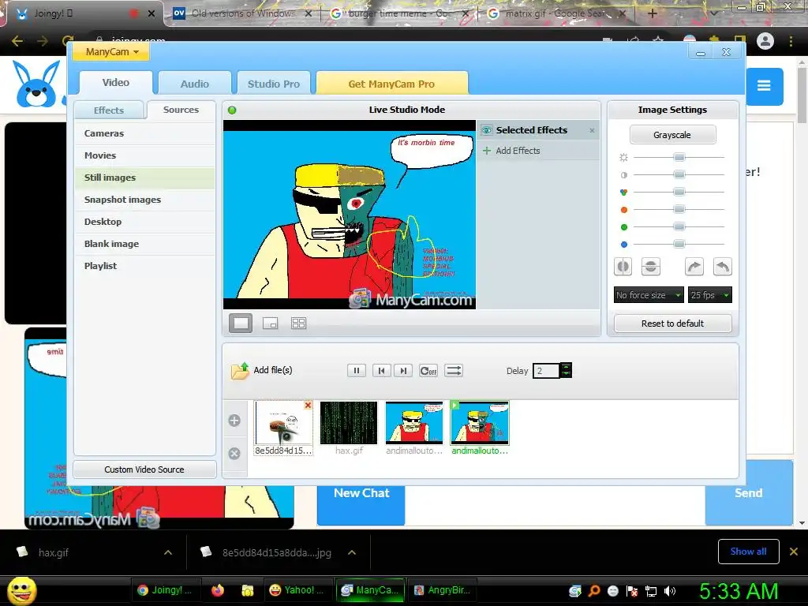This screenshot has width=808, height=606.
Task: Switch to the Video tab
Action: click(116, 82)
